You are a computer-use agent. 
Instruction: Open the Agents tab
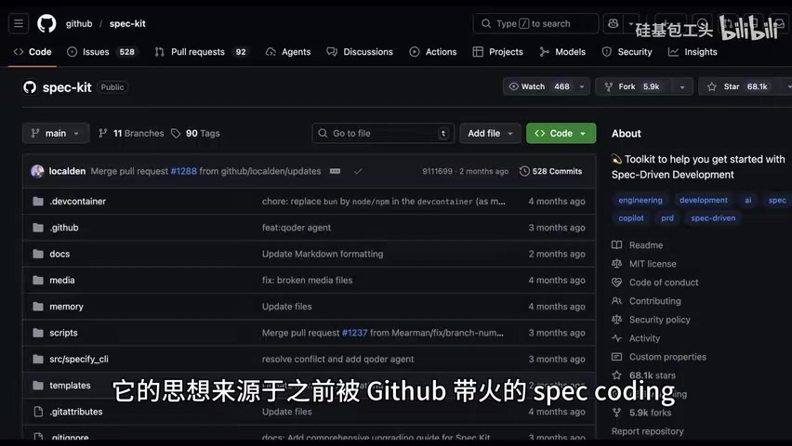tap(288, 52)
